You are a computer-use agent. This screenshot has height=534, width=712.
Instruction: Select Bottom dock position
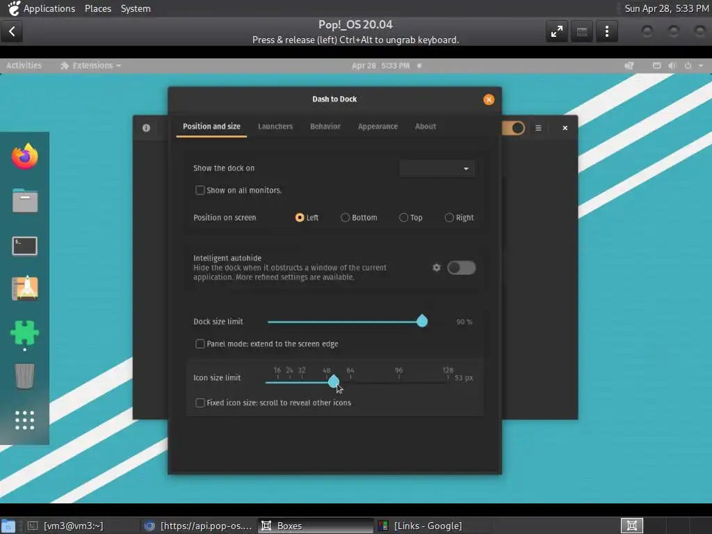(x=345, y=218)
